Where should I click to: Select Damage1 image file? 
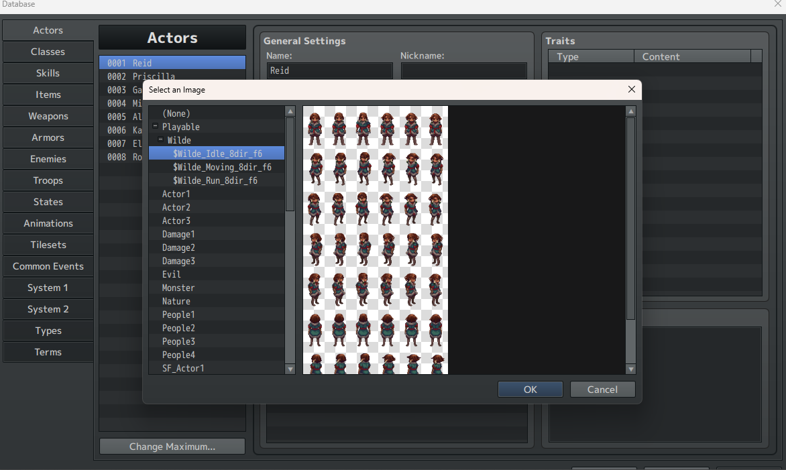[x=217, y=234]
